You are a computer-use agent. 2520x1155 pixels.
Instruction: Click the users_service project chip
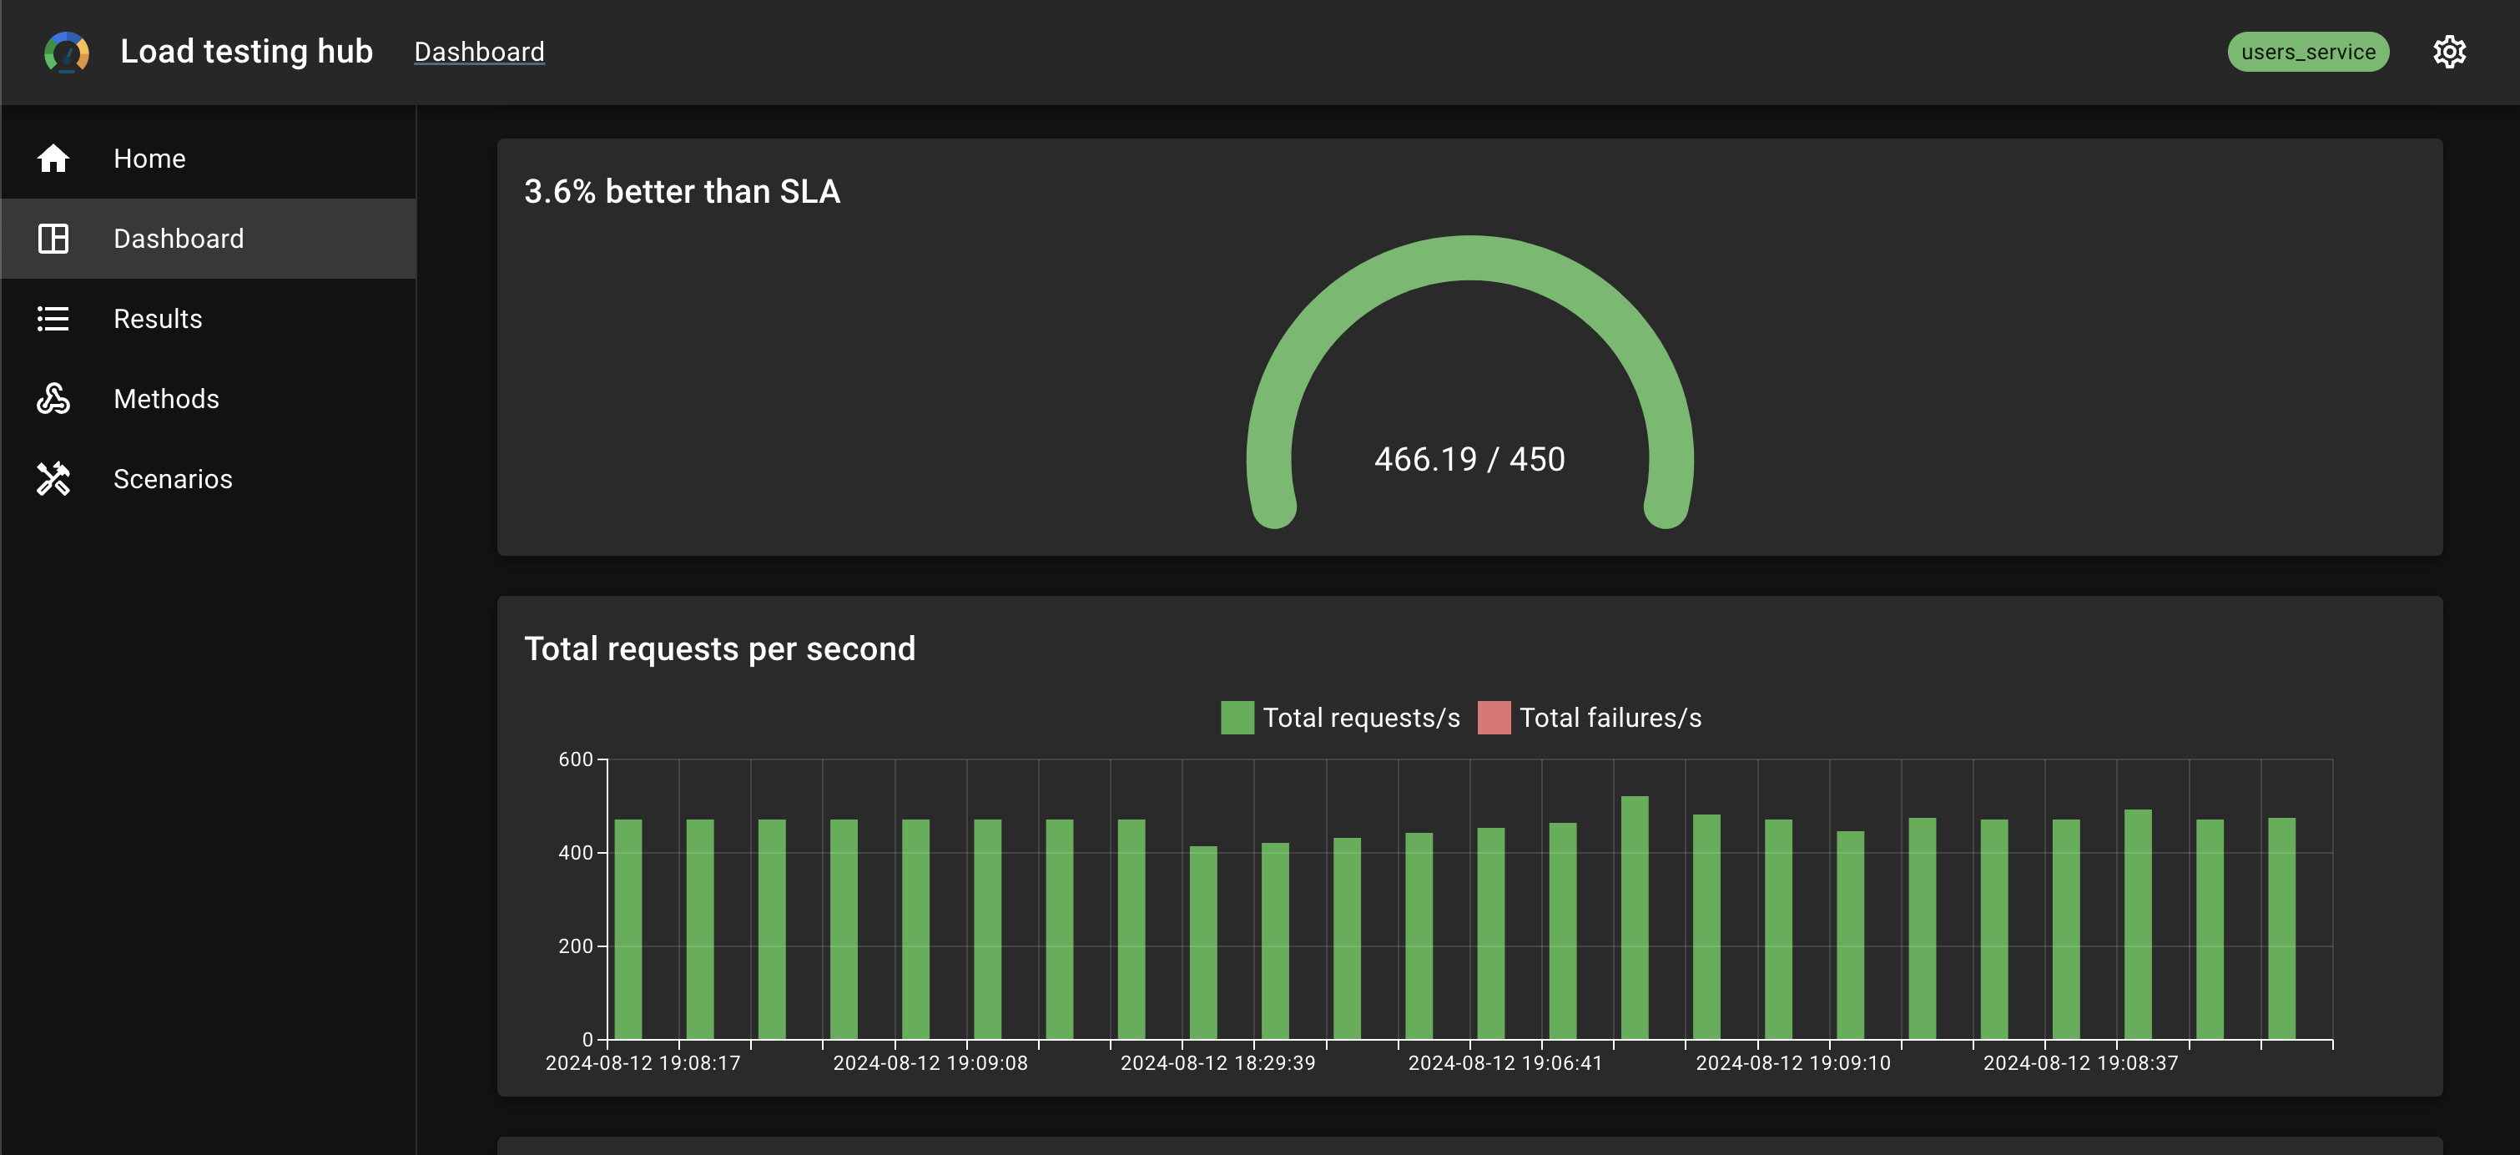tap(2308, 52)
